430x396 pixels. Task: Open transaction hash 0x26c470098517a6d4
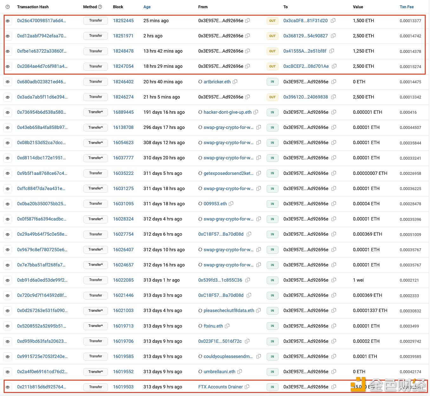click(42, 21)
